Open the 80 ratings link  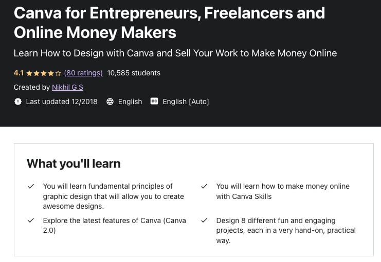[83, 73]
